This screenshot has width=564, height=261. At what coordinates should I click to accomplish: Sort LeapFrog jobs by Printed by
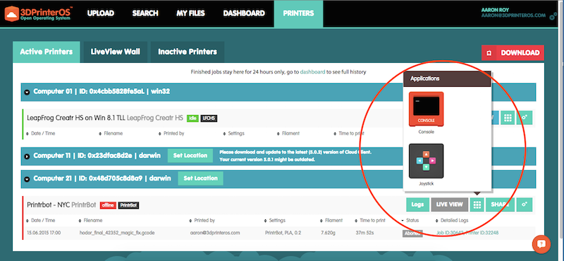click(x=171, y=133)
